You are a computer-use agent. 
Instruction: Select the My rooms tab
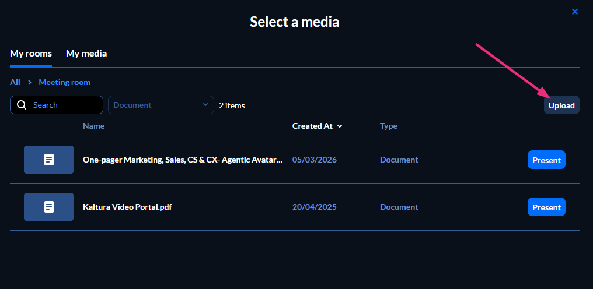[x=30, y=54]
